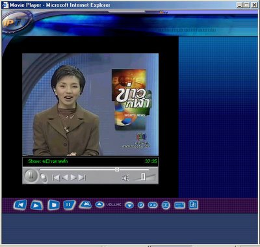Screen dimensions: 260x247
Task: Skip to next track in the gray player
Action: pyautogui.click(x=82, y=178)
